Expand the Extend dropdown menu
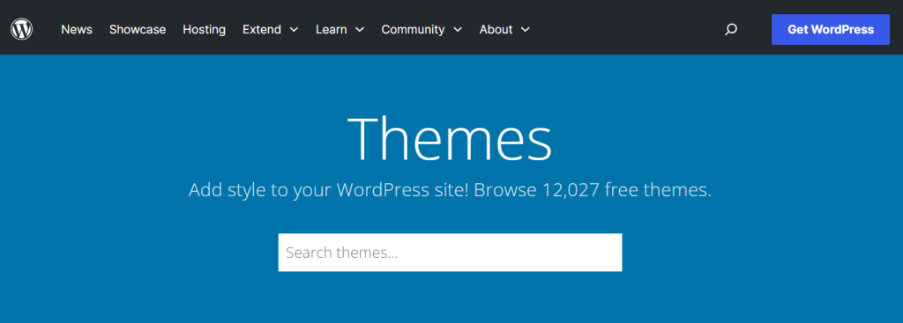Image resolution: width=903 pixels, height=323 pixels. coord(271,29)
